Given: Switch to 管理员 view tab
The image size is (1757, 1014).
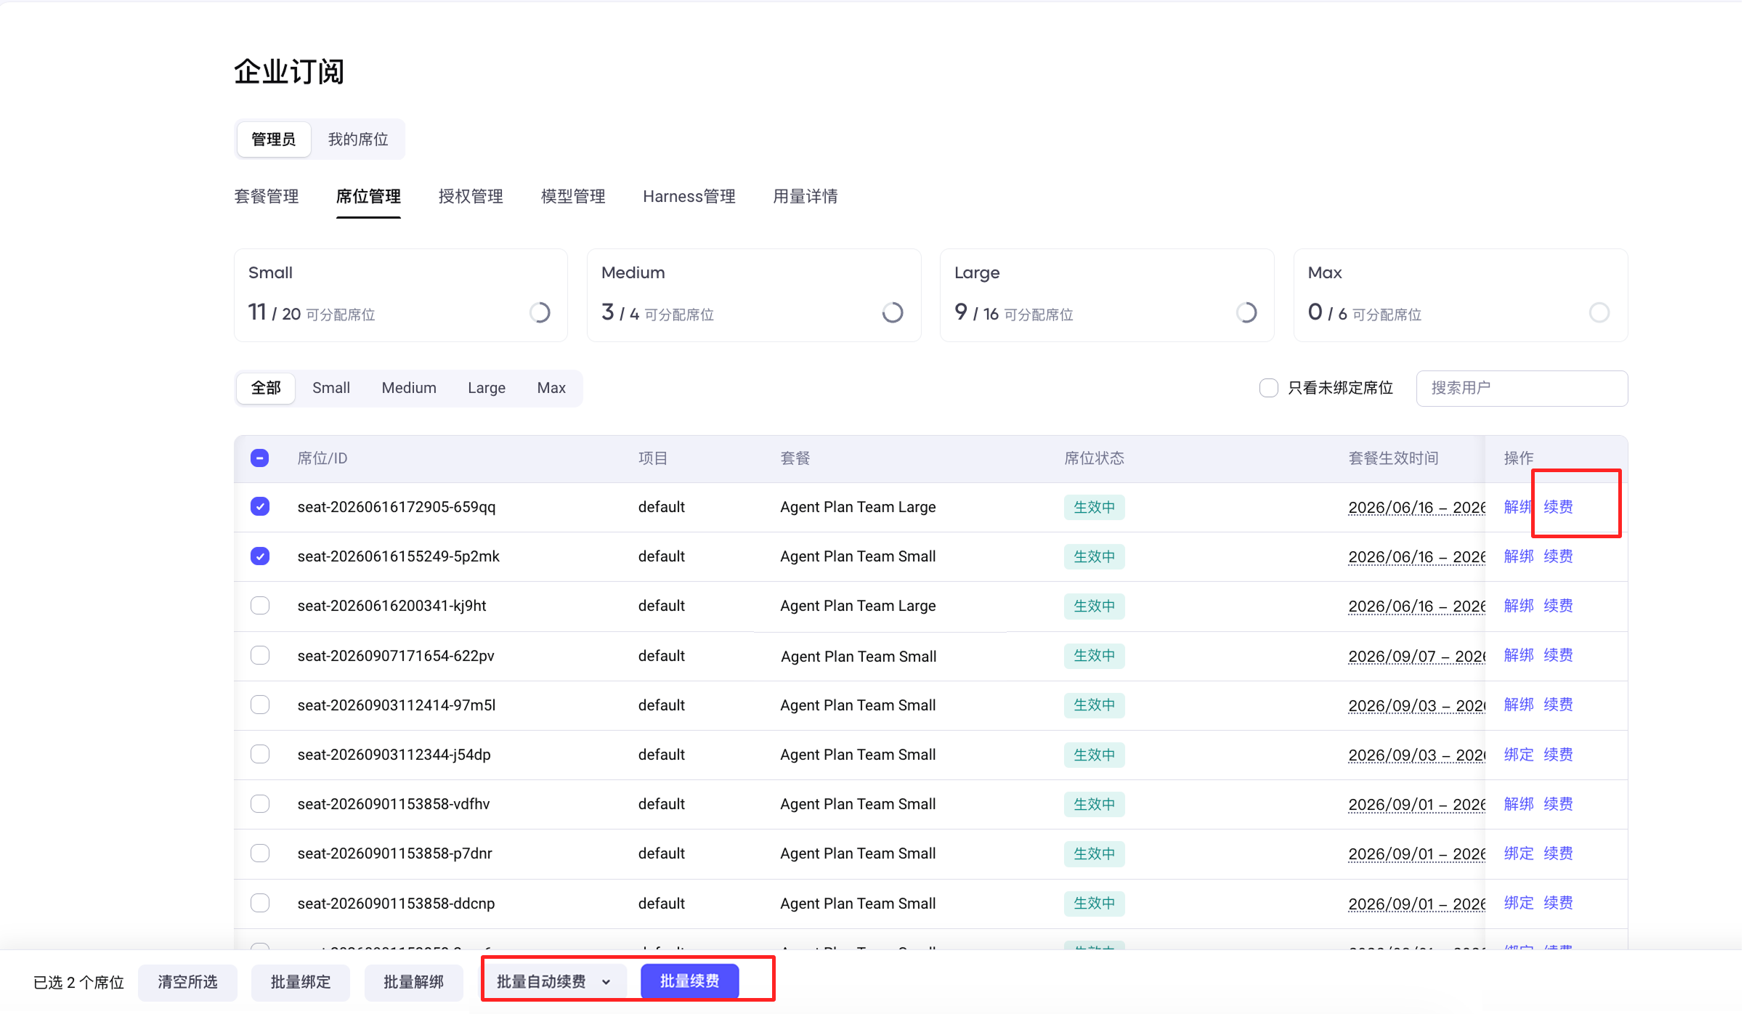Looking at the screenshot, I should click(x=273, y=139).
